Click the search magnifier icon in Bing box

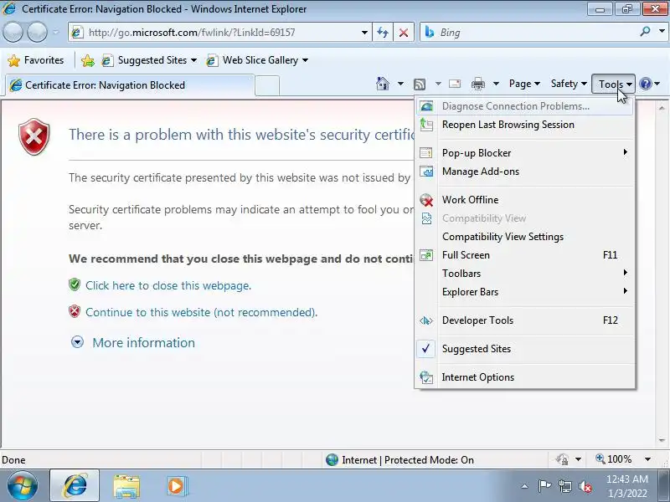(646, 31)
